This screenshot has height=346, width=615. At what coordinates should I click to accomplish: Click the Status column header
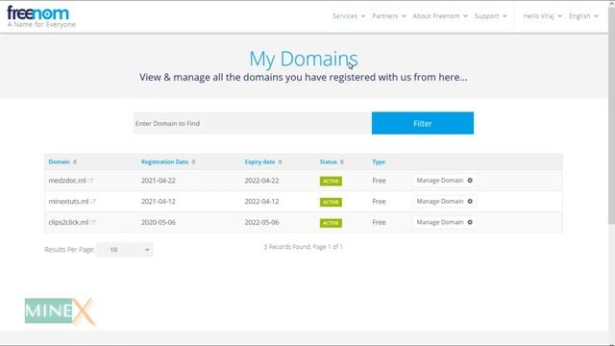click(x=329, y=162)
